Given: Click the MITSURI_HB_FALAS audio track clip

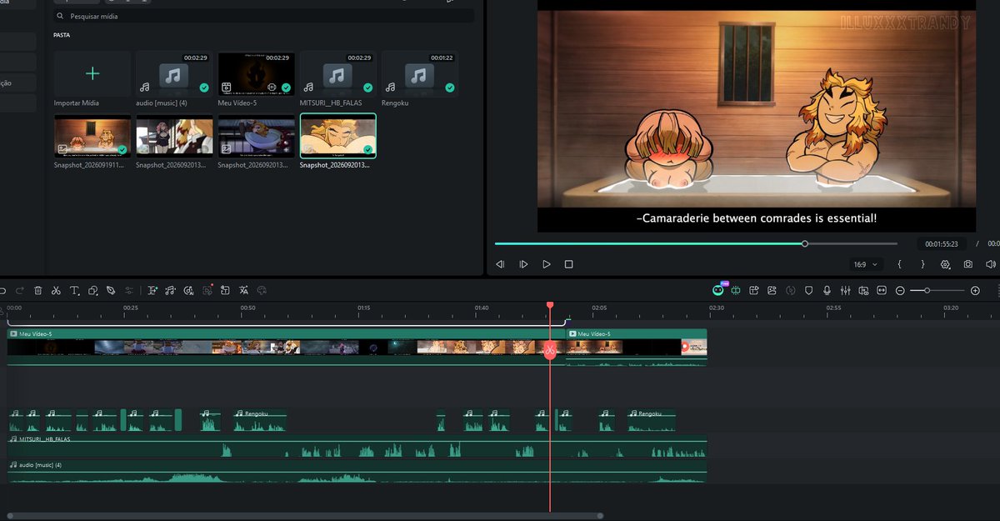Looking at the screenshot, I should click(357, 446).
